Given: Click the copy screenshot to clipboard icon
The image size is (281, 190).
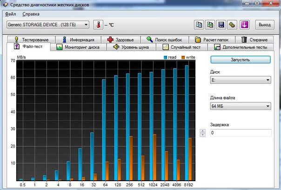Looking at the screenshot, I should 210,24.
